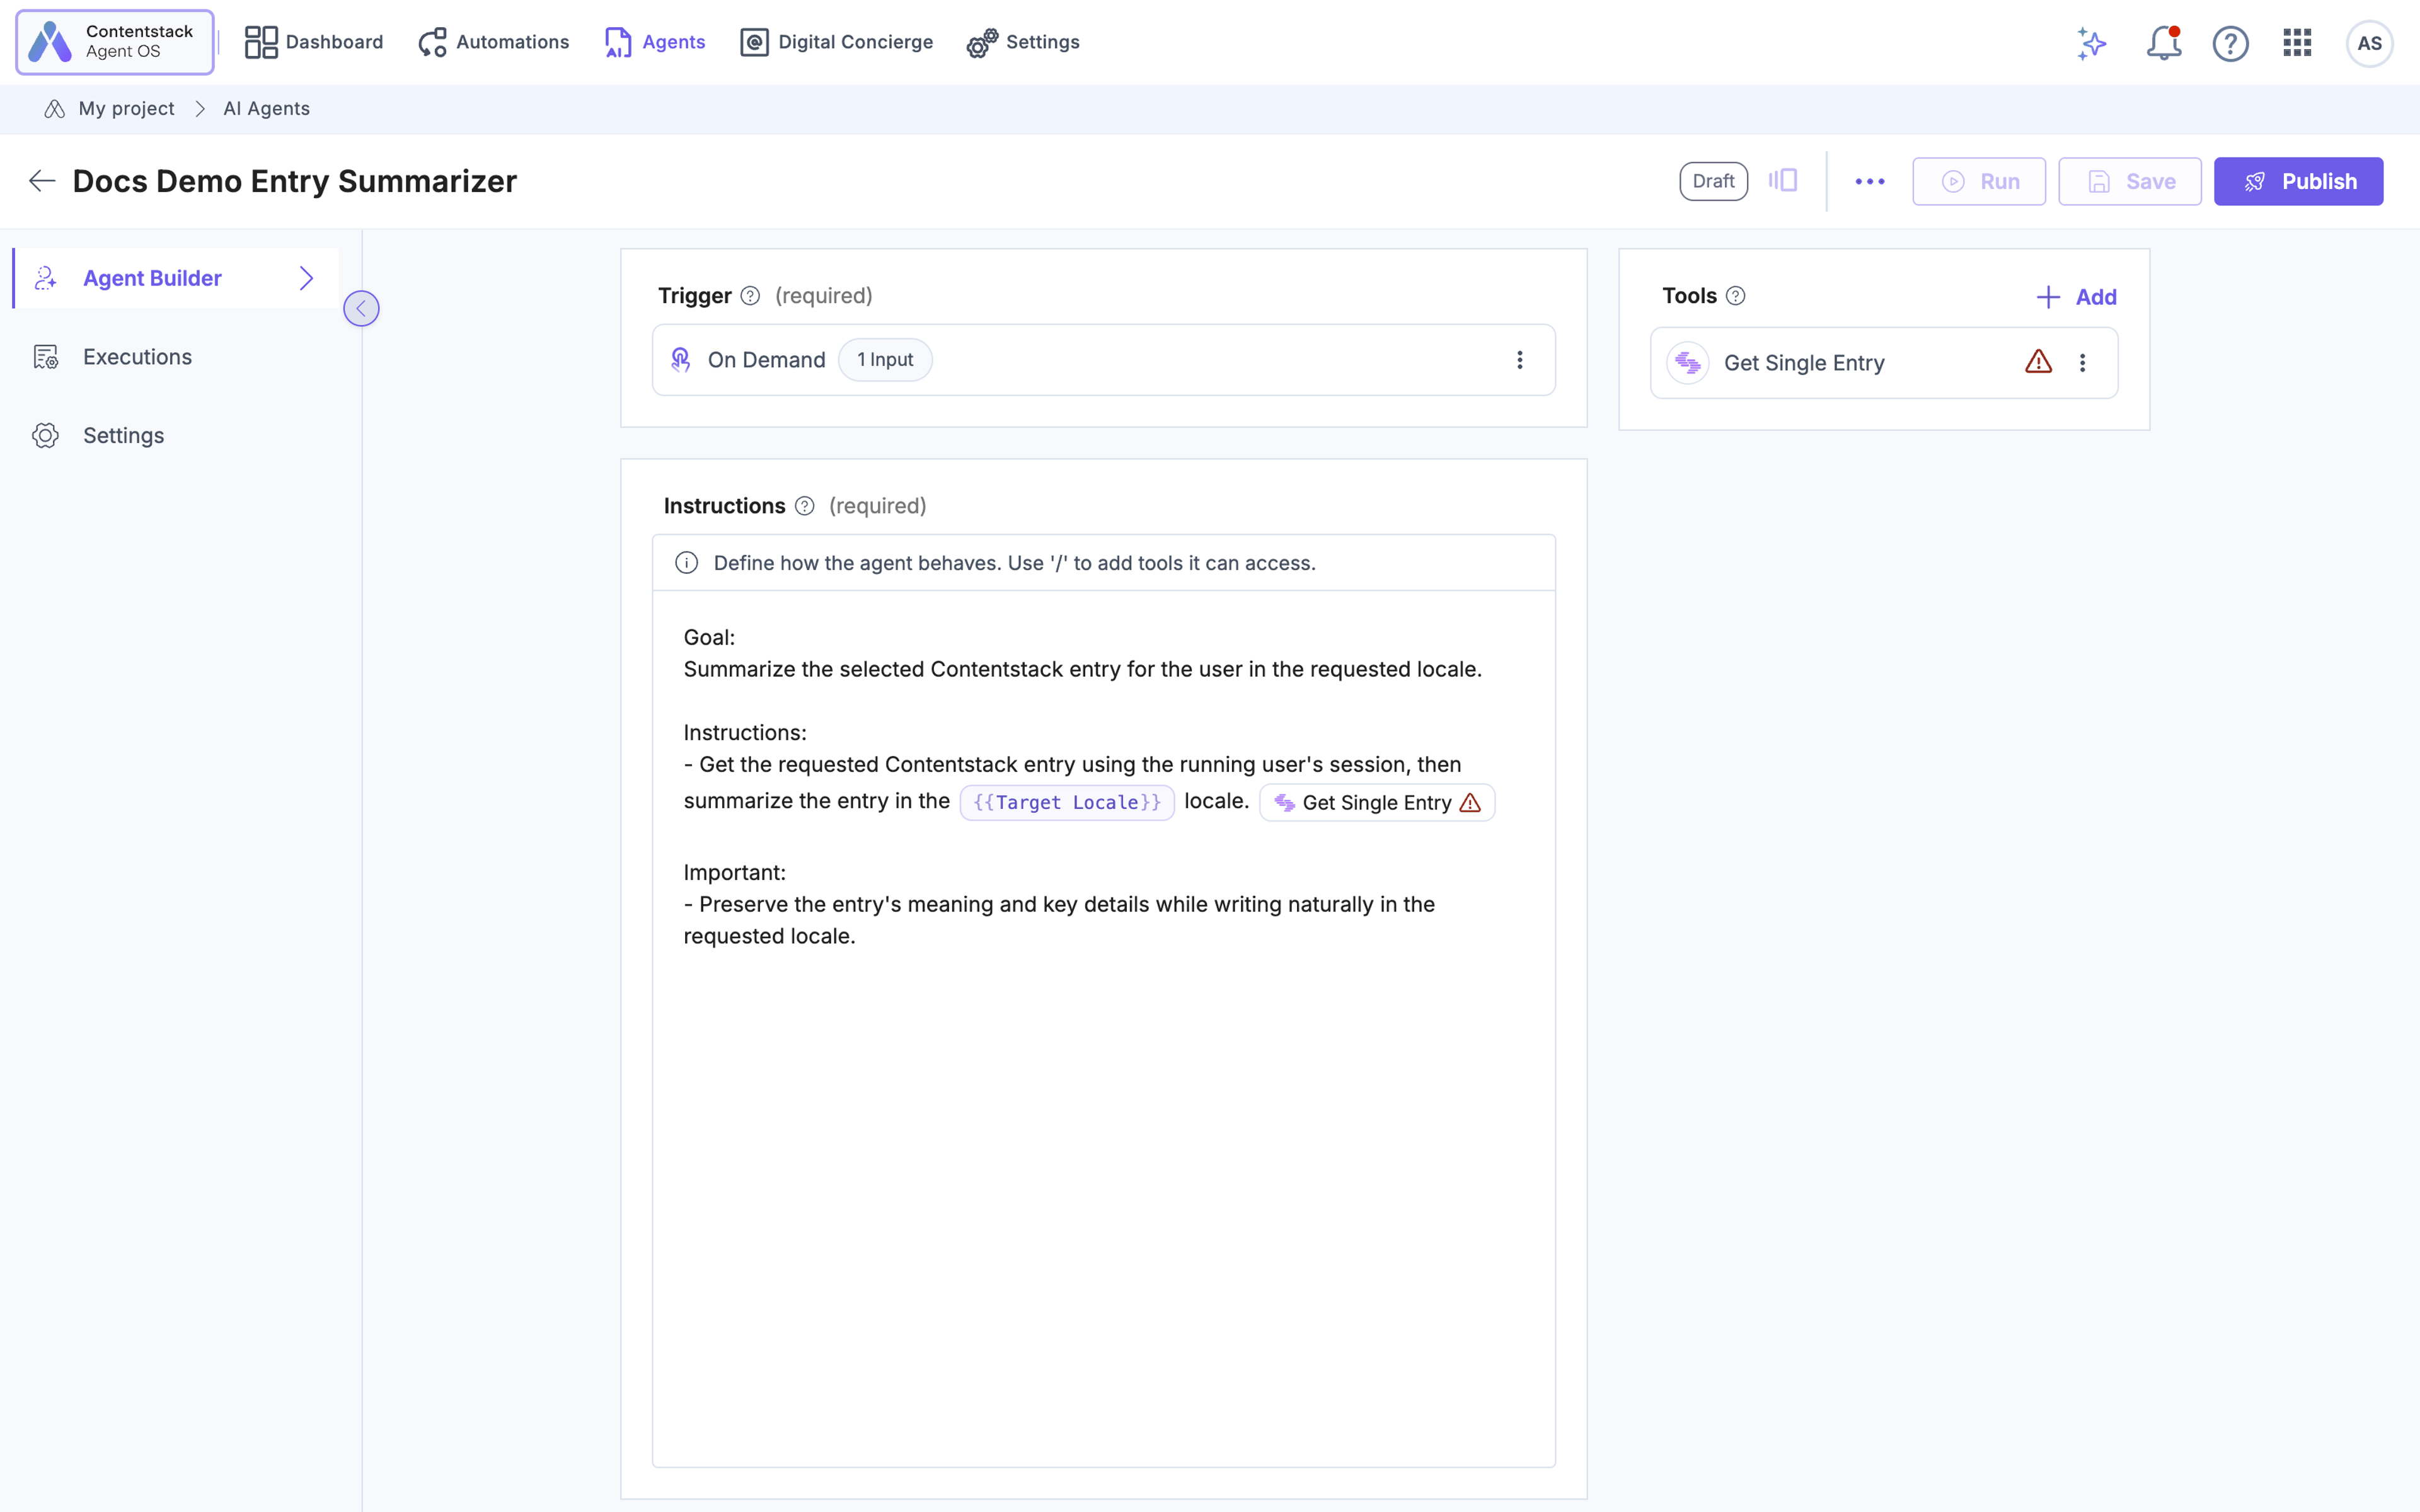Click the Tools help info icon
The width and height of the screenshot is (2420, 1512).
coord(1735,296)
